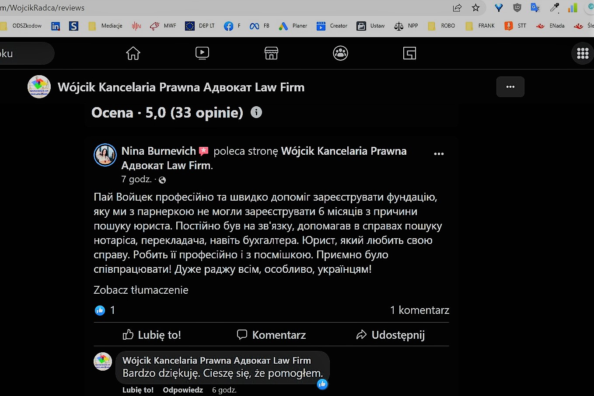The height and width of the screenshot is (396, 594).
Task: Open the Planer bookmark
Action: pos(293,26)
